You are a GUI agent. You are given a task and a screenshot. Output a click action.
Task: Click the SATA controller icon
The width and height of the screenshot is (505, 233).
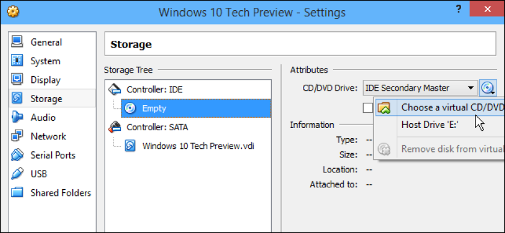[115, 127]
